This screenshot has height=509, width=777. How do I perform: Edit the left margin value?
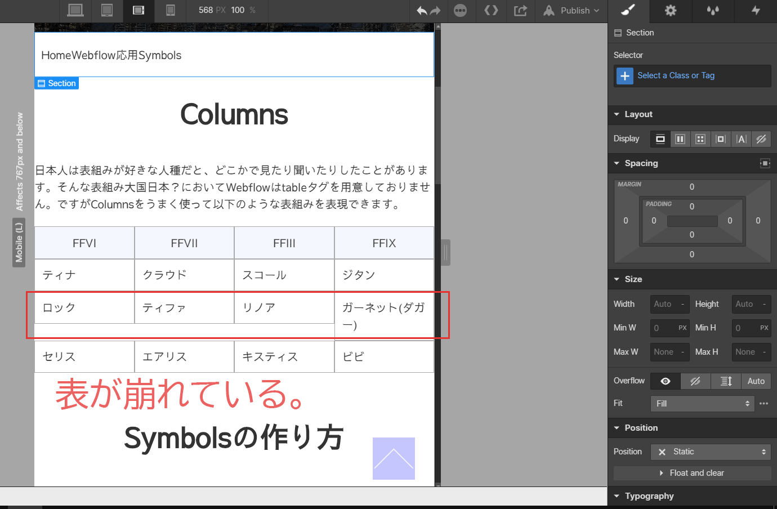[x=626, y=221]
